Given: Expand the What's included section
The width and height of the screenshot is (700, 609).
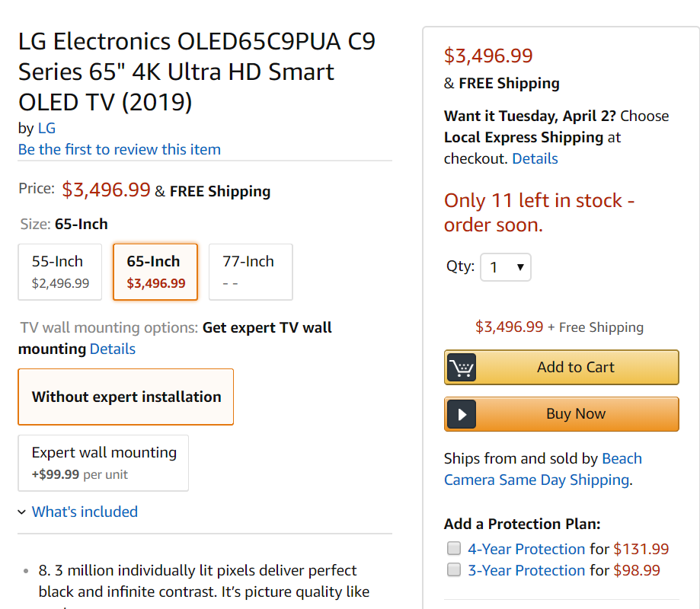Looking at the screenshot, I should tap(85, 512).
